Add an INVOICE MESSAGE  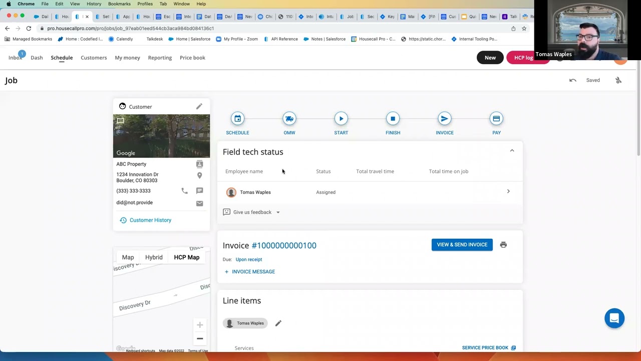coord(249,272)
